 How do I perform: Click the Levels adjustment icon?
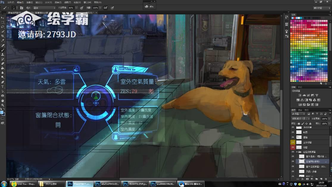click(304, 95)
